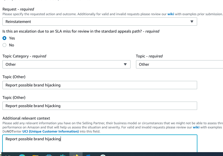Click the white round taskbar icon
The width and height of the screenshot is (223, 156).
[103, 155]
